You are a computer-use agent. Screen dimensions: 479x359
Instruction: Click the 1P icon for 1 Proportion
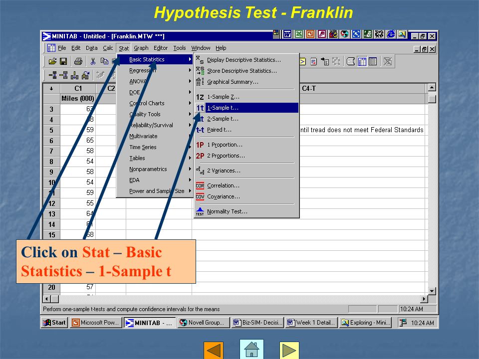pyautogui.click(x=200, y=145)
